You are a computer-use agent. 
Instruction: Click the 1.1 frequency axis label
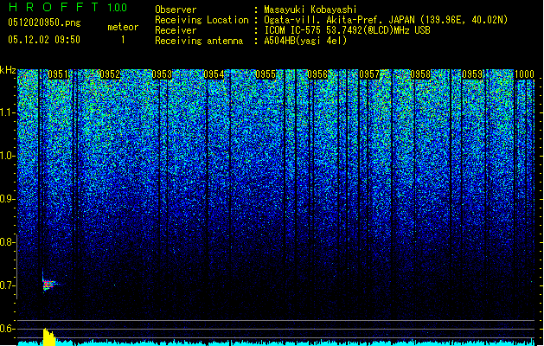pyautogui.click(x=8, y=112)
